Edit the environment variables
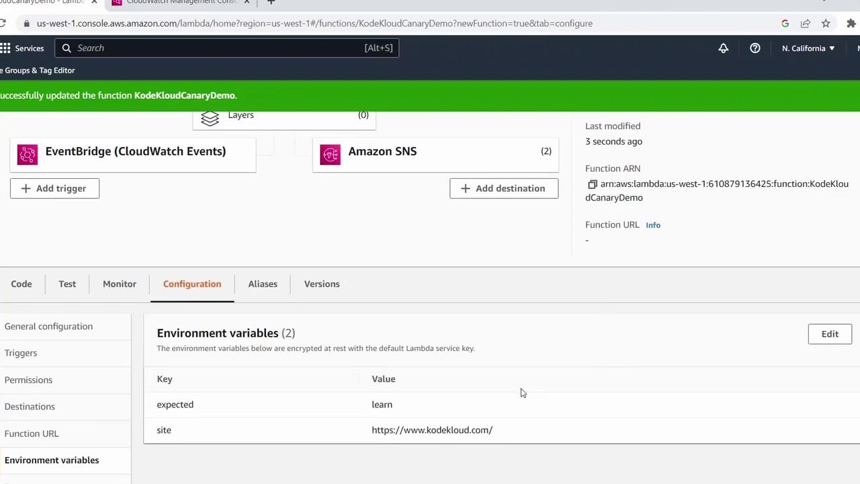This screenshot has width=860, height=484. (830, 335)
